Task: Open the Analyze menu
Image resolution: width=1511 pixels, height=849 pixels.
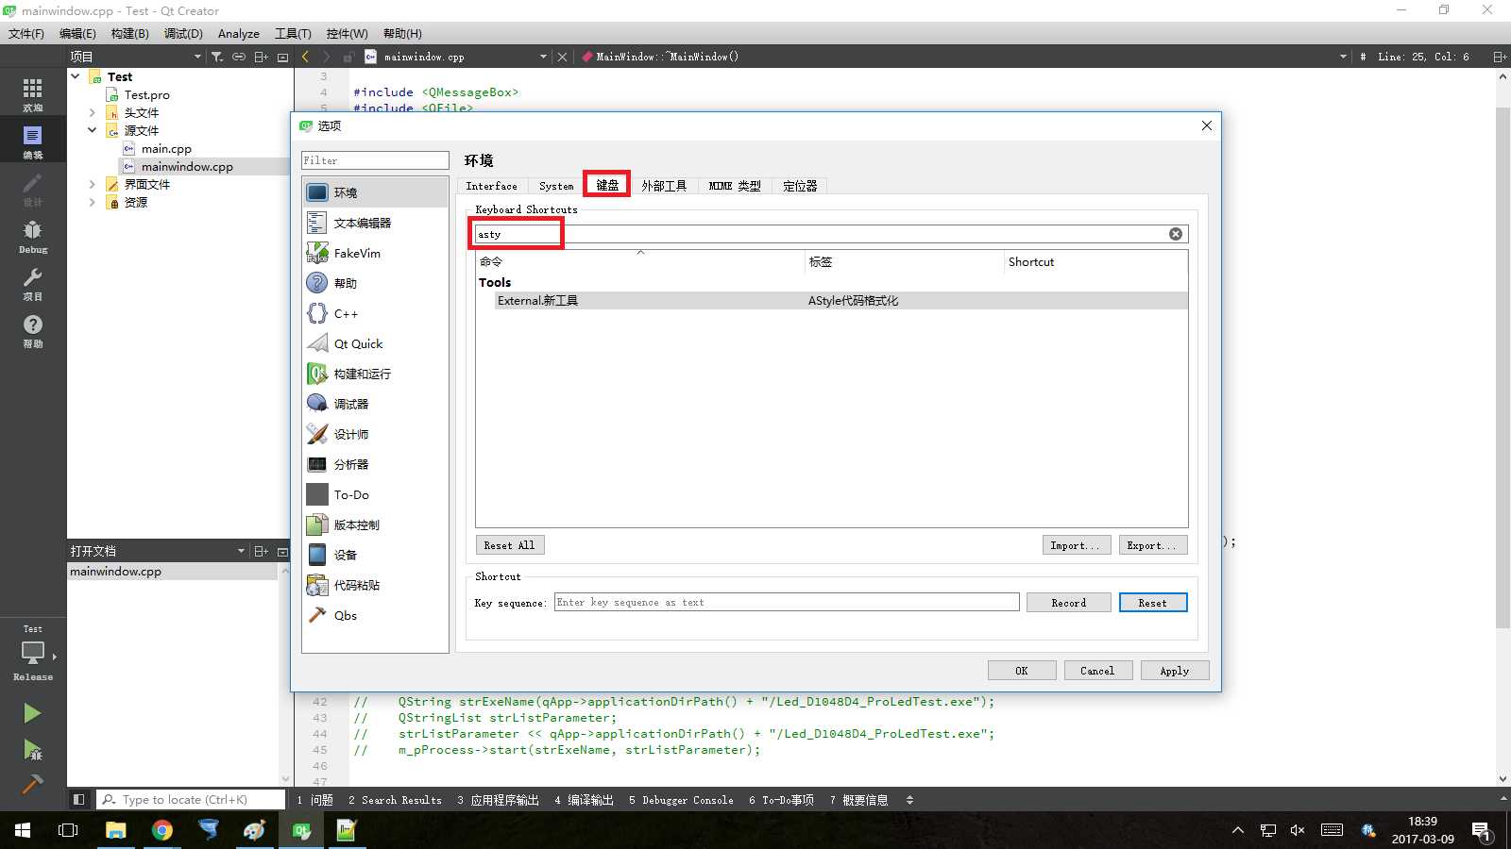Action: (x=239, y=33)
